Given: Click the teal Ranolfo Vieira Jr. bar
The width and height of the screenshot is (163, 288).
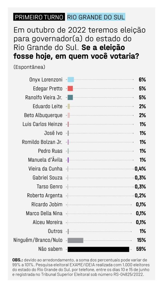Looking at the screenshot, I should (x=70, y=97).
